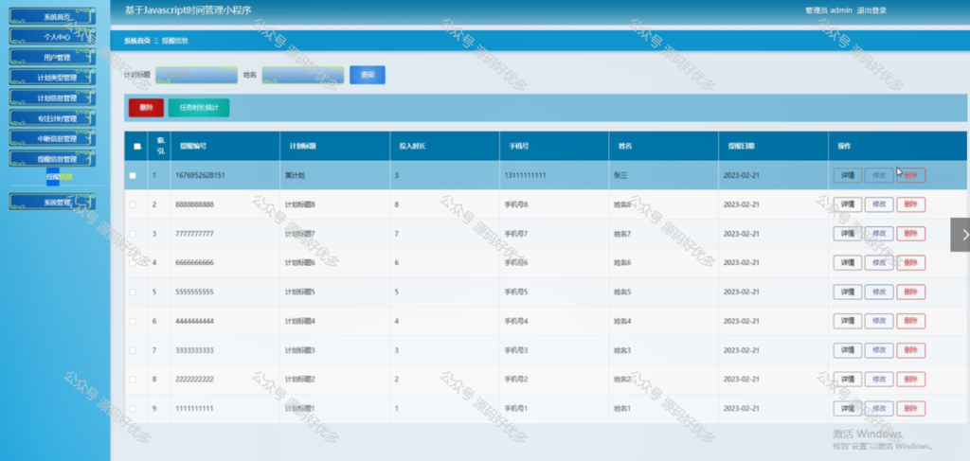This screenshot has height=461, width=970.
Task: Open 详情 for 姓名3 row
Action: tap(848, 350)
